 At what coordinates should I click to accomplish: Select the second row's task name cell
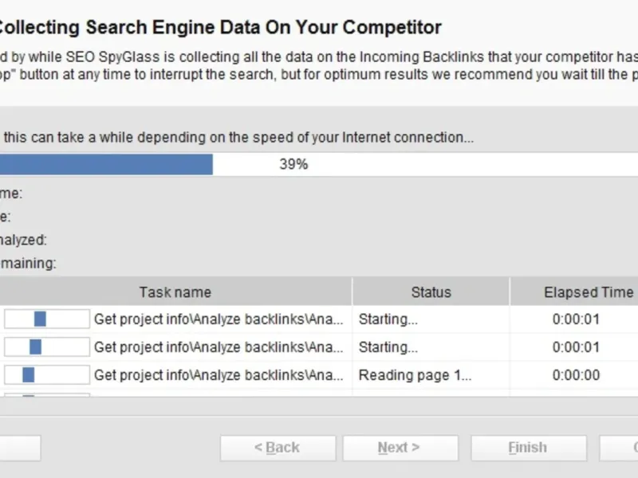coord(219,347)
